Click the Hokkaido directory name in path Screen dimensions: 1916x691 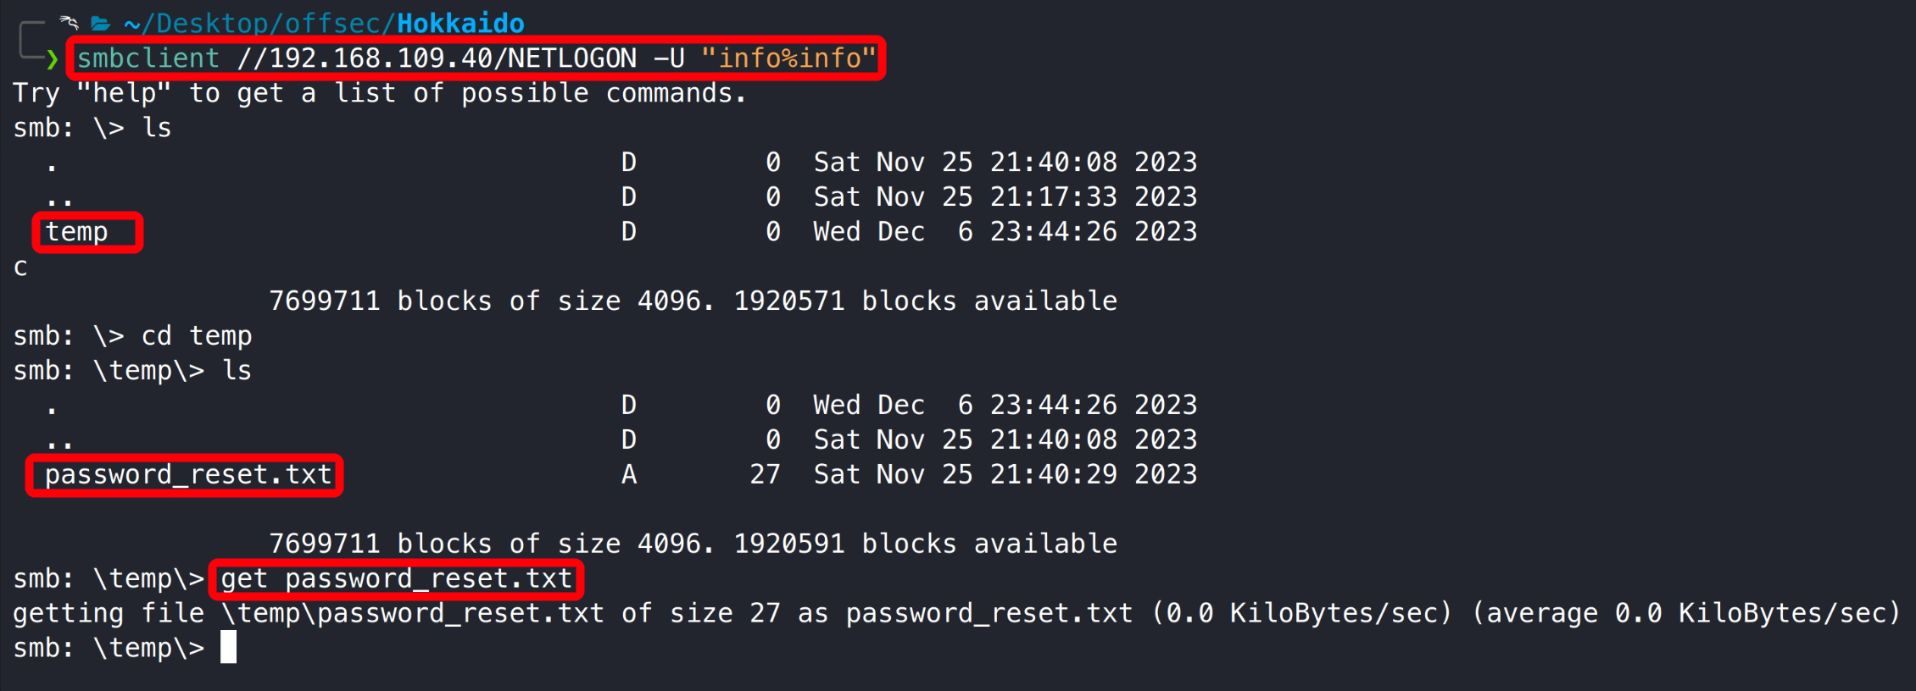[x=460, y=23]
